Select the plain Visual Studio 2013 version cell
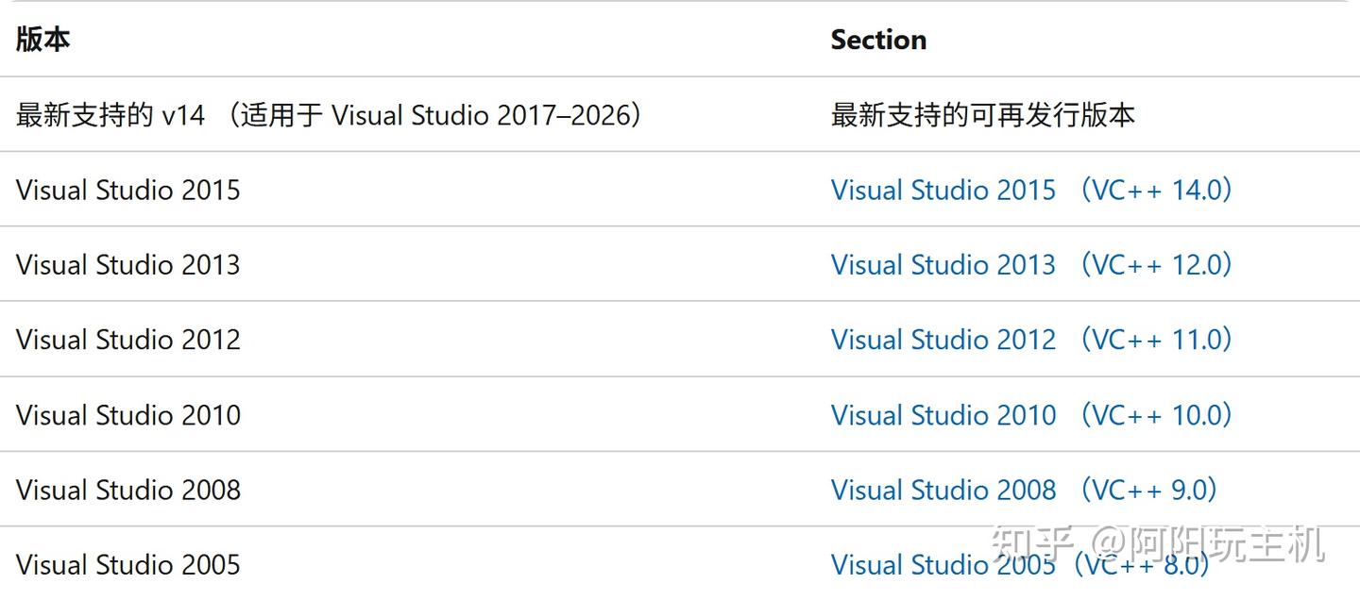 [x=128, y=264]
